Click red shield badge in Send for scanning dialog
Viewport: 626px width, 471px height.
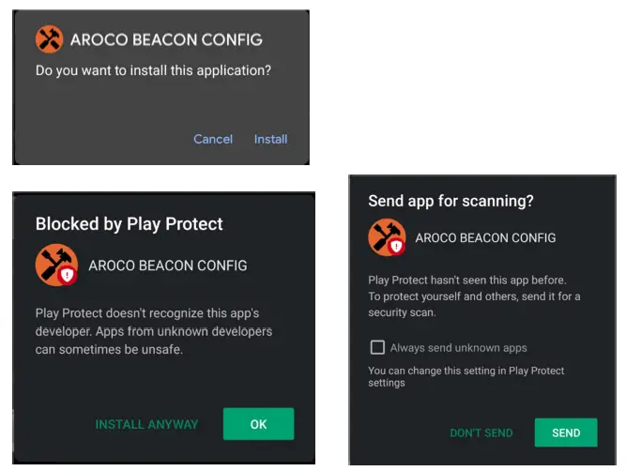point(397,247)
